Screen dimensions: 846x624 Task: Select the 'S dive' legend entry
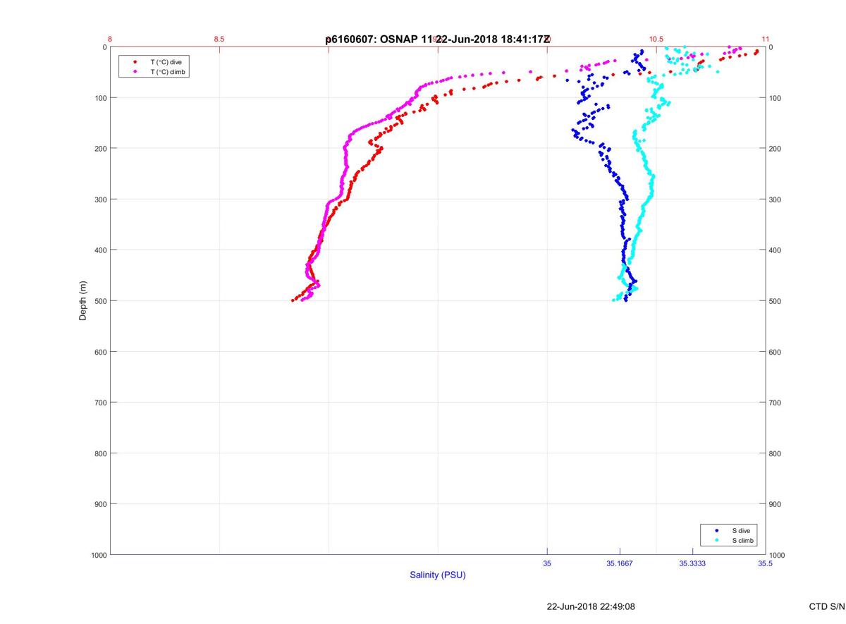[x=740, y=530]
